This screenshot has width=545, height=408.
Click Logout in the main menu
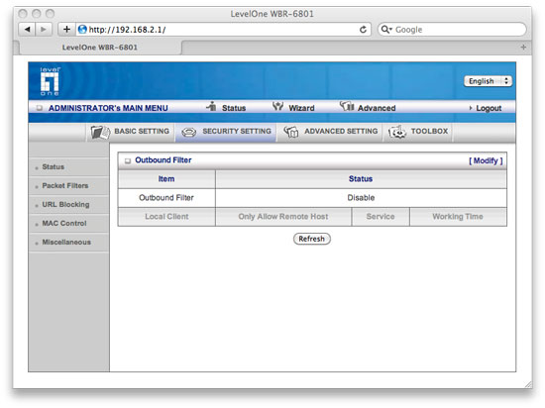point(489,108)
